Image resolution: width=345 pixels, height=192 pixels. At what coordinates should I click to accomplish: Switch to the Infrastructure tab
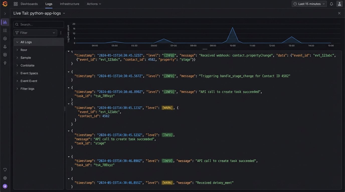tap(69, 4)
